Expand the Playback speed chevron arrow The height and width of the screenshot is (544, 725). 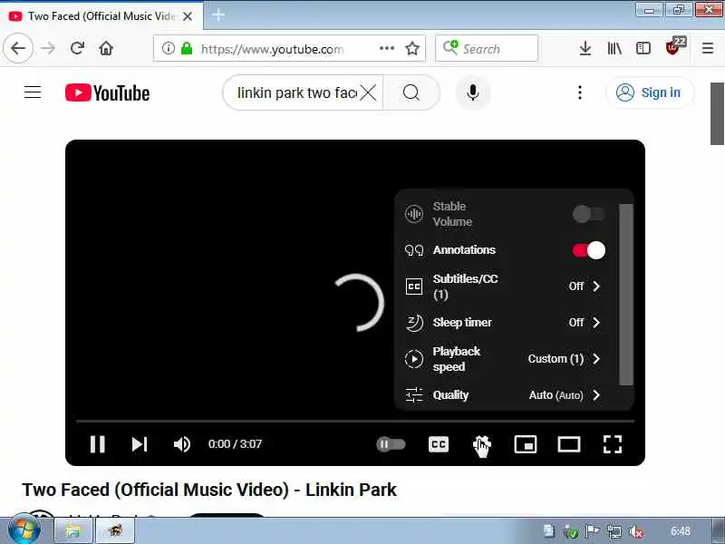coord(596,359)
